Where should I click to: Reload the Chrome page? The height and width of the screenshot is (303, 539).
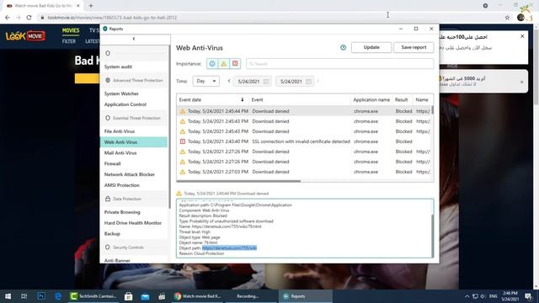point(29,18)
